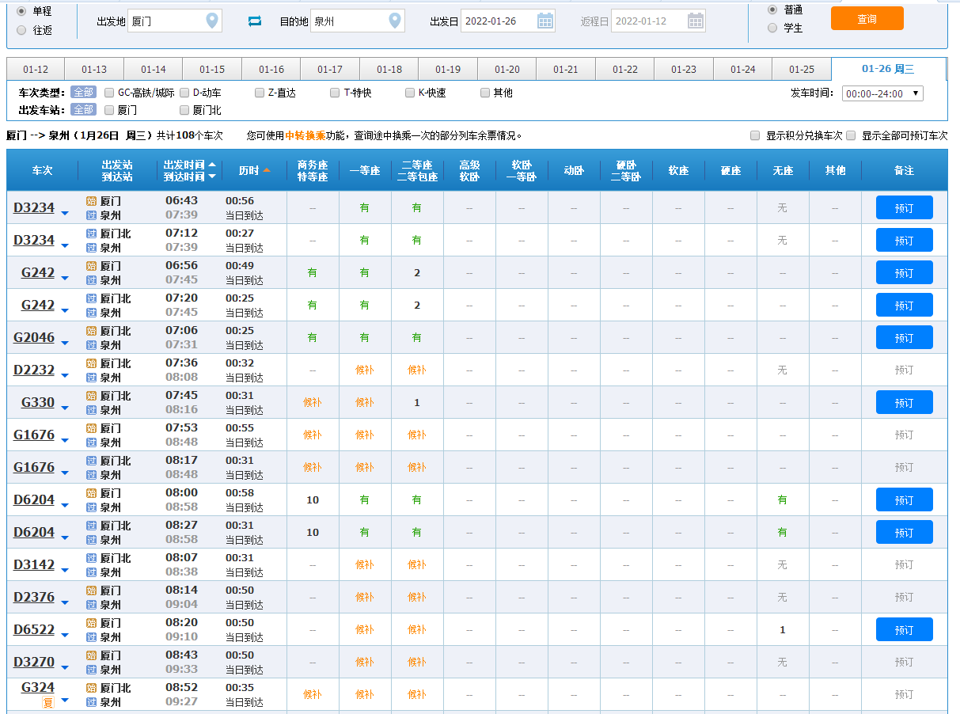Open the calendar icon for 返程日

click(x=695, y=21)
